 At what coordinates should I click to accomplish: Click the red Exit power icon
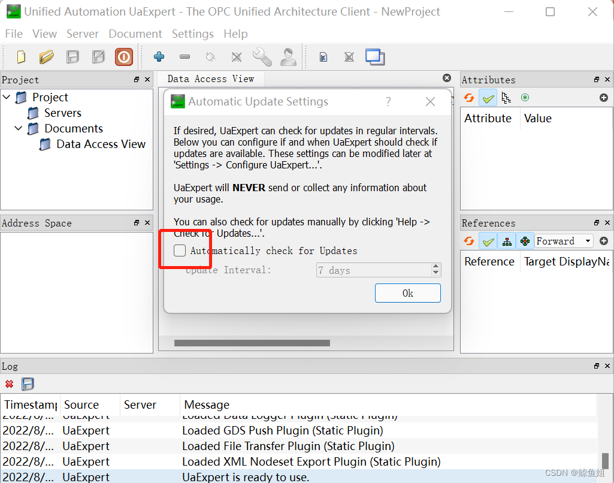(124, 57)
